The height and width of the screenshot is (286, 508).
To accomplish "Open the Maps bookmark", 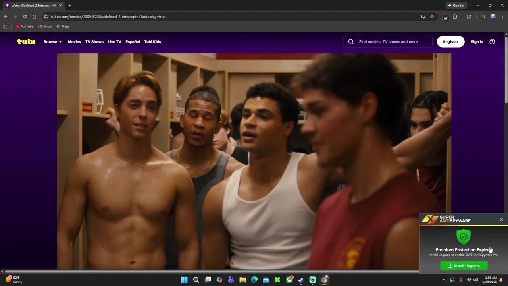I will pos(63,27).
